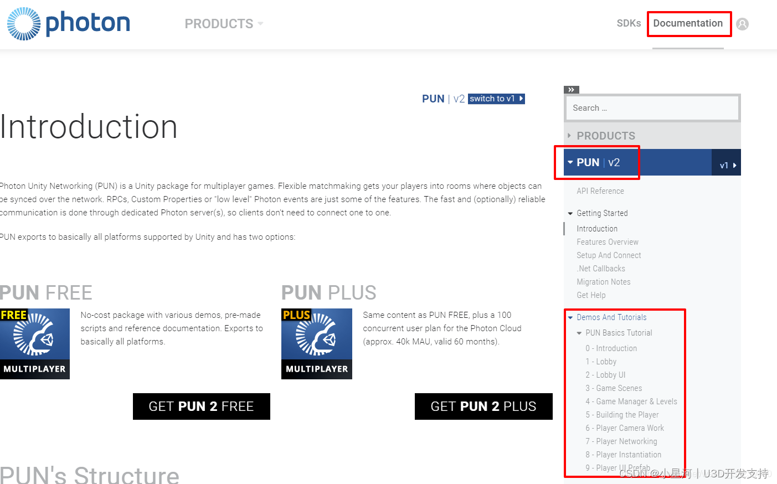Collapse the Getting Started tree section
Screen dimensions: 777x484
570,213
